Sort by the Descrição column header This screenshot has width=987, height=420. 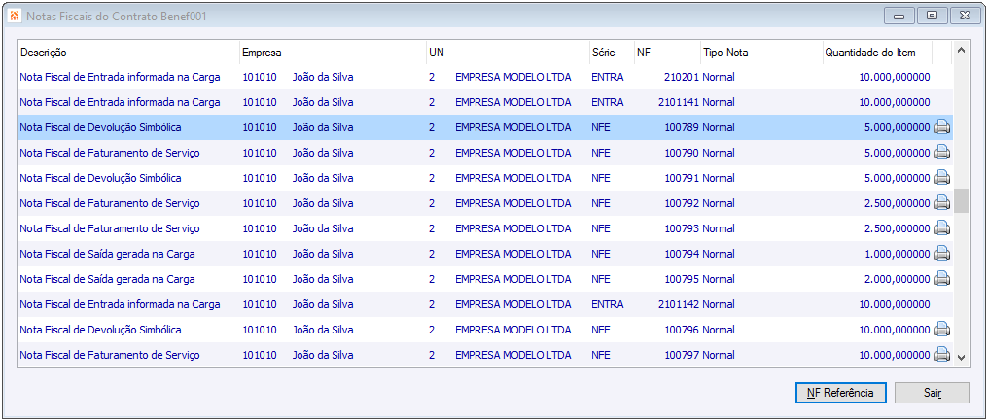point(127,52)
